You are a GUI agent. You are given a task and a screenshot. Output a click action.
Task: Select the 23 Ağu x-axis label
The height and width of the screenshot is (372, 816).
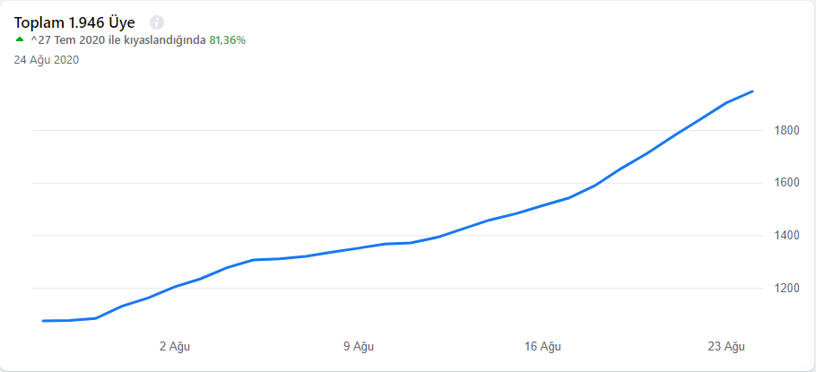(x=726, y=347)
